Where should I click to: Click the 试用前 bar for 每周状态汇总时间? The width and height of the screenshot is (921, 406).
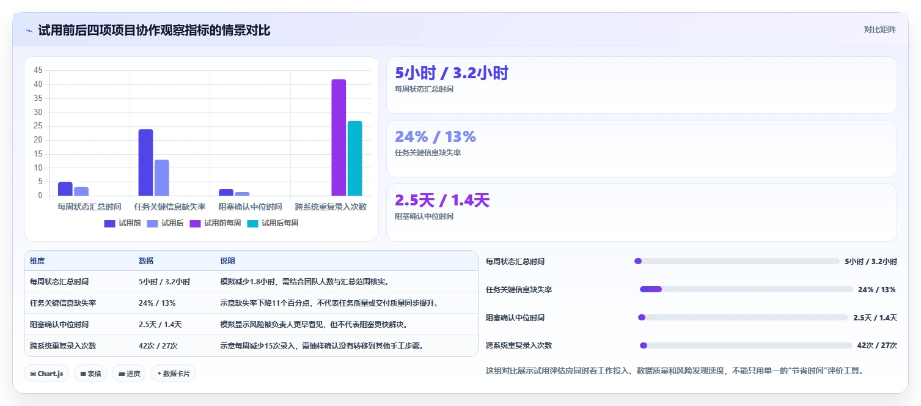click(65, 189)
